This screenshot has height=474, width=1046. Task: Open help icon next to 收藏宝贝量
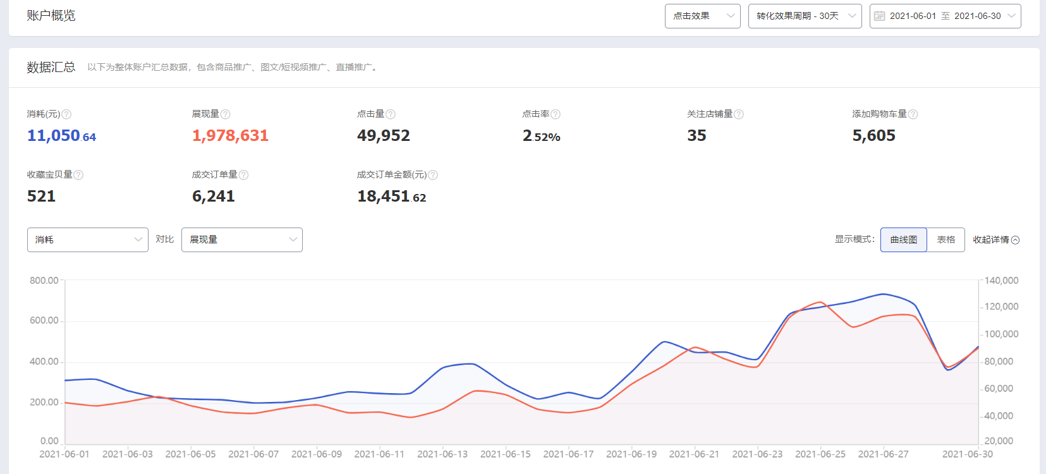click(78, 175)
